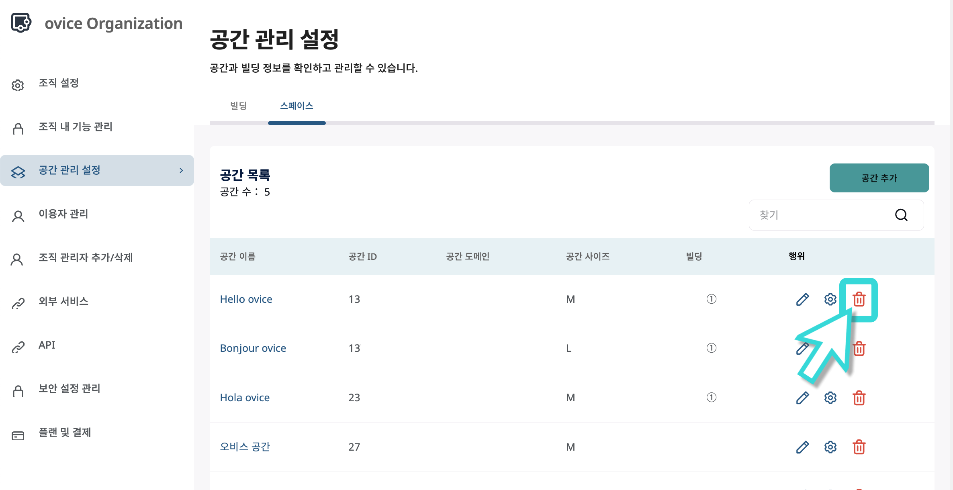The width and height of the screenshot is (953, 490).
Task: Click the 공간 수 : 5 count text
Action: click(245, 192)
